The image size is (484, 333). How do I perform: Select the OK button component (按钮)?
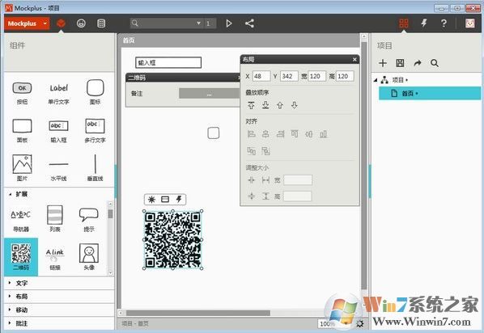point(22,92)
